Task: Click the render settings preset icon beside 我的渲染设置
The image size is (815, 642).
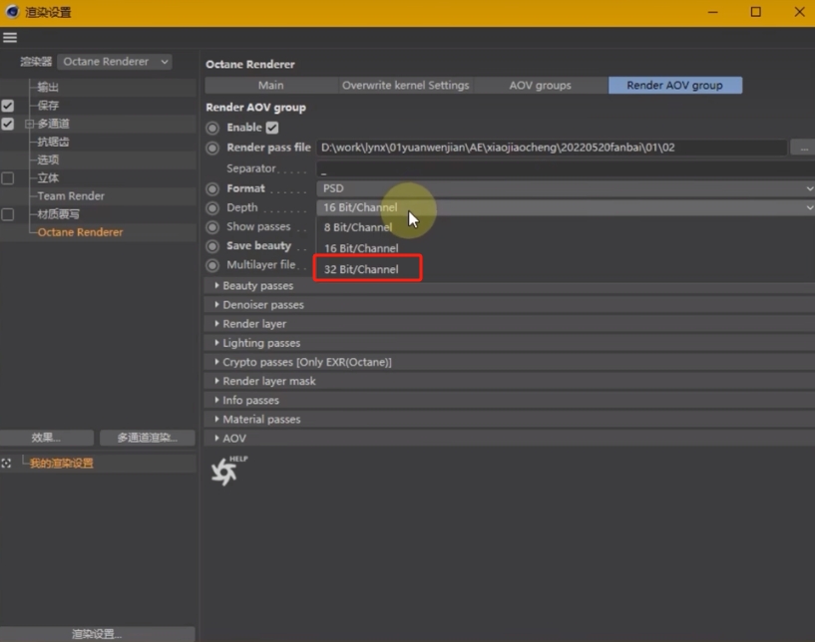Action: tap(6, 464)
